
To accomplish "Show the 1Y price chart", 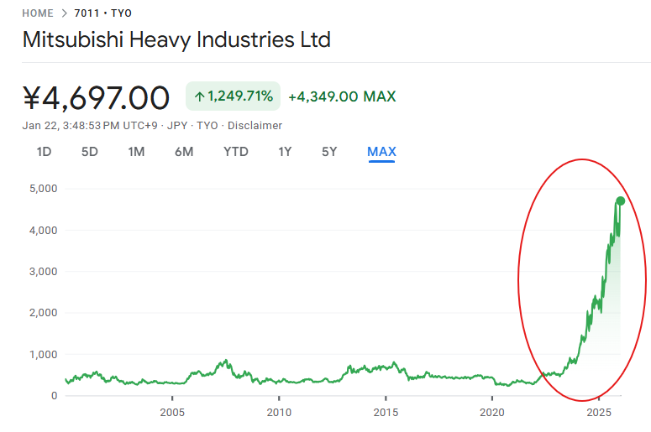I will click(x=285, y=152).
